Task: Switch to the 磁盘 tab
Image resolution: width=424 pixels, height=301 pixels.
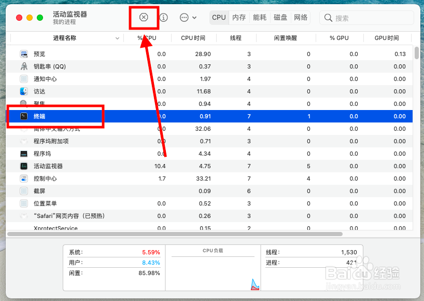Action: [x=280, y=17]
